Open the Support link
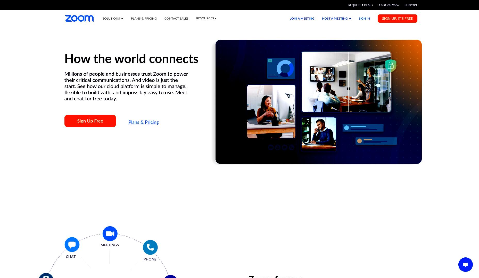 click(411, 5)
